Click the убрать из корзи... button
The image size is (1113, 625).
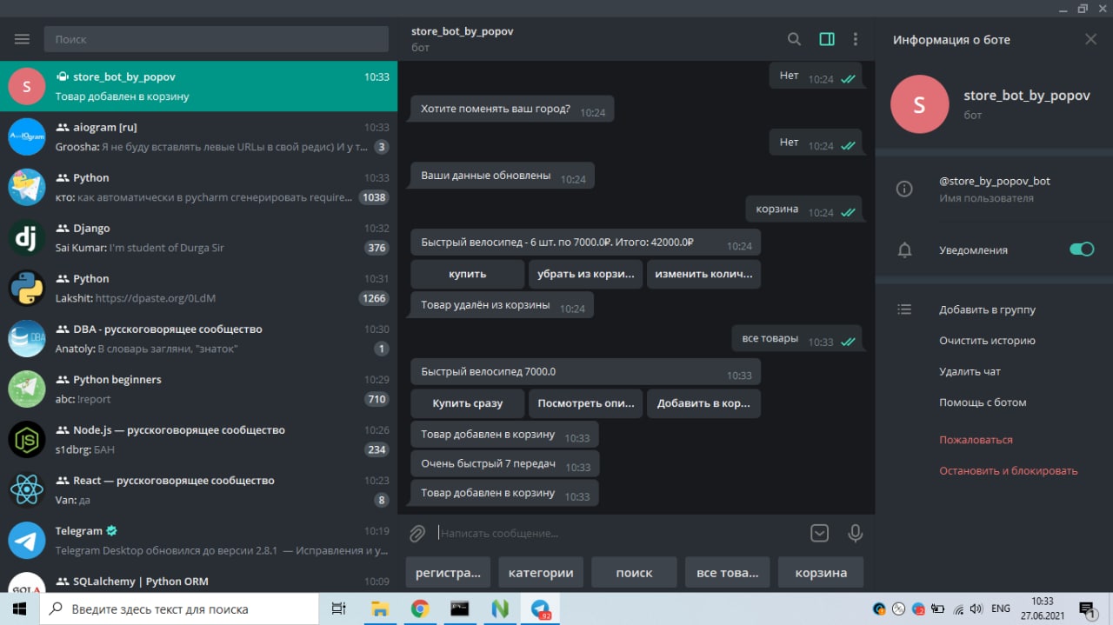pyautogui.click(x=585, y=274)
